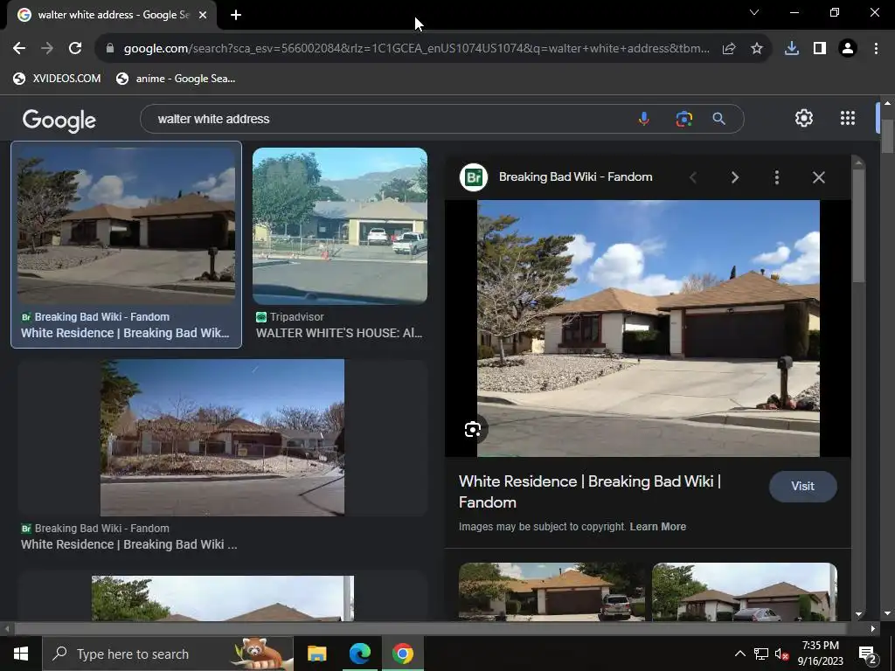The image size is (895, 671).
Task: Click the muted volume tray icon
Action: click(782, 654)
